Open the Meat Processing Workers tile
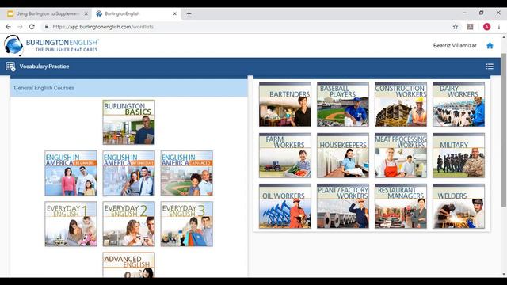Image resolution: width=507 pixels, height=285 pixels. (x=401, y=155)
